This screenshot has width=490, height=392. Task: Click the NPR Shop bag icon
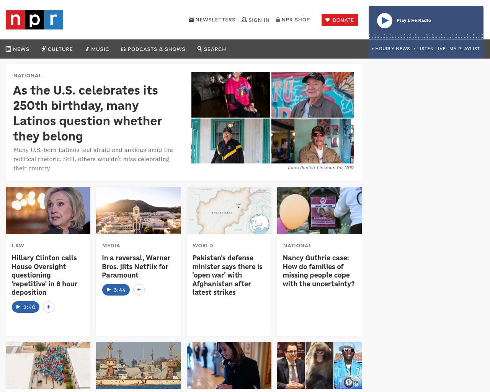click(278, 20)
